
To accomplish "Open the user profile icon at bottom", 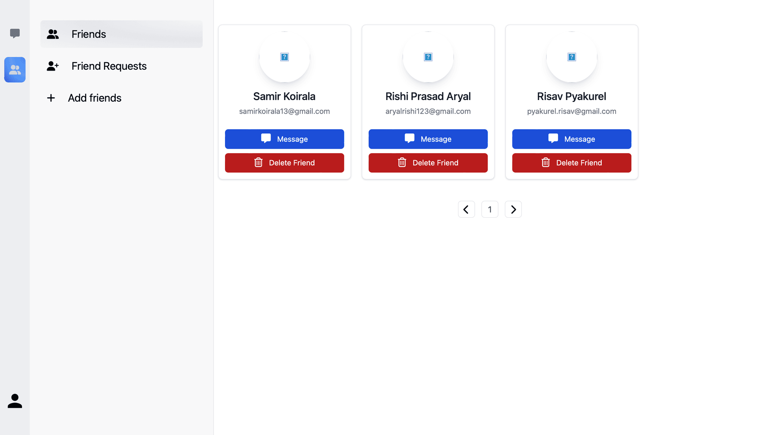I will pos(15,401).
